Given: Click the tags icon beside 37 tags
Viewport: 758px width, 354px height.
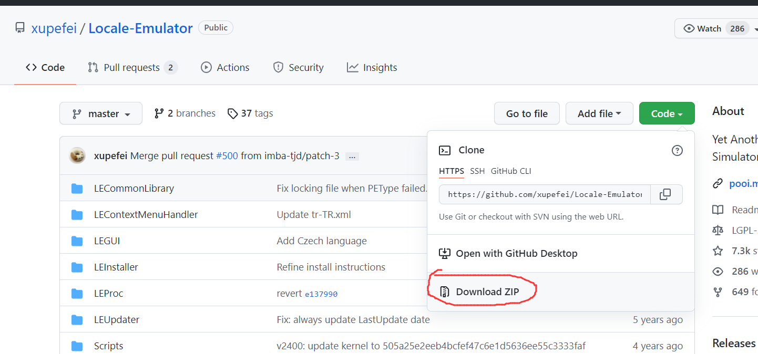Looking at the screenshot, I should point(233,113).
